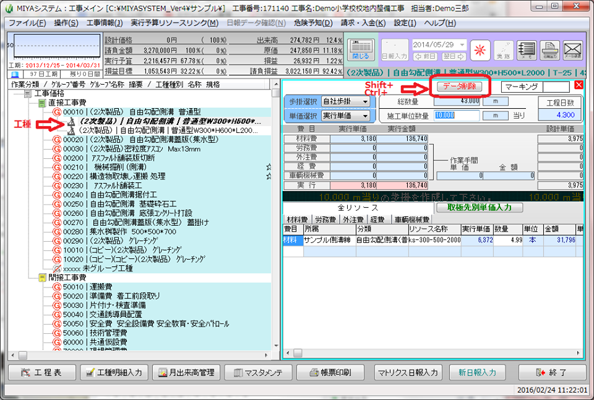
Task: Switch to the 材料費 resource tab
Action: (297, 219)
